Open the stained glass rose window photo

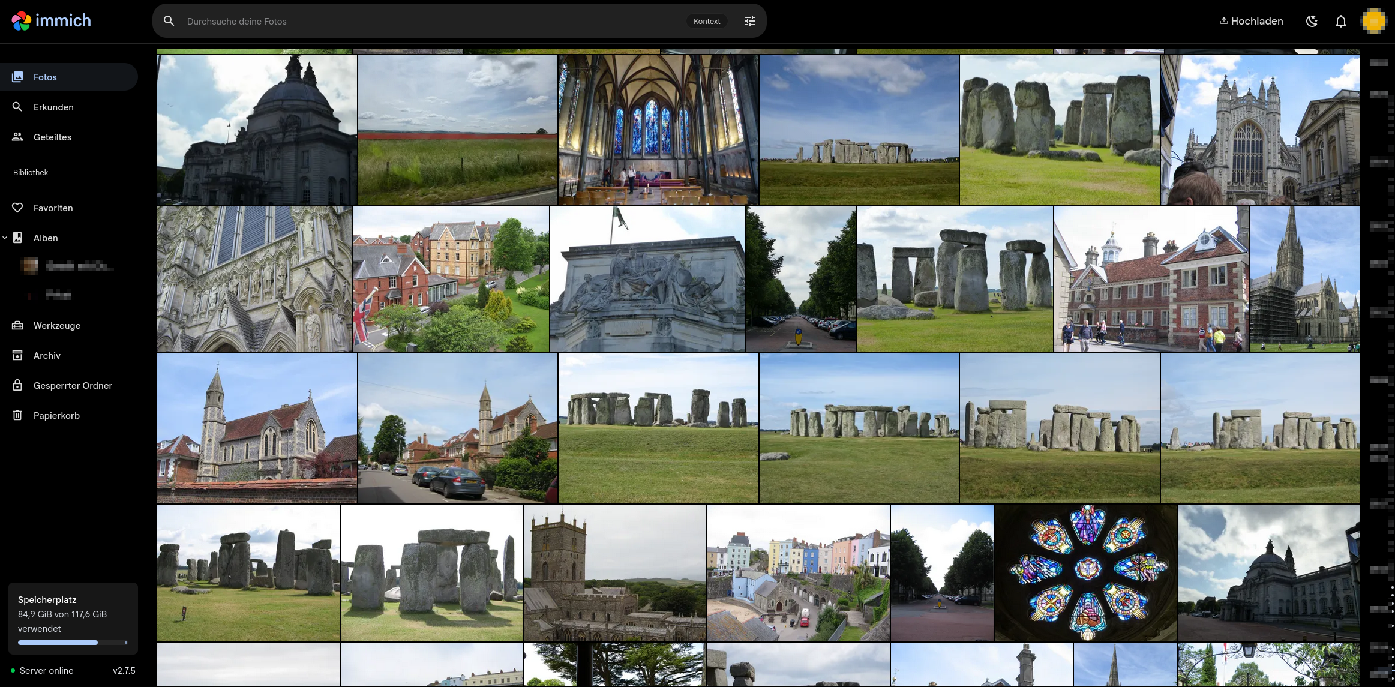[1085, 573]
